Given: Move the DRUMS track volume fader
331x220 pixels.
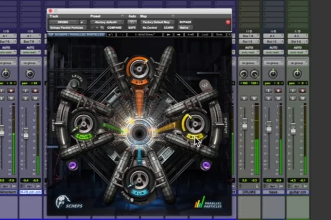Looking at the screenshot, I should coord(244,124).
